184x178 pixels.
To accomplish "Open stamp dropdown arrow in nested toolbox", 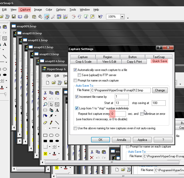I will 59,153.
